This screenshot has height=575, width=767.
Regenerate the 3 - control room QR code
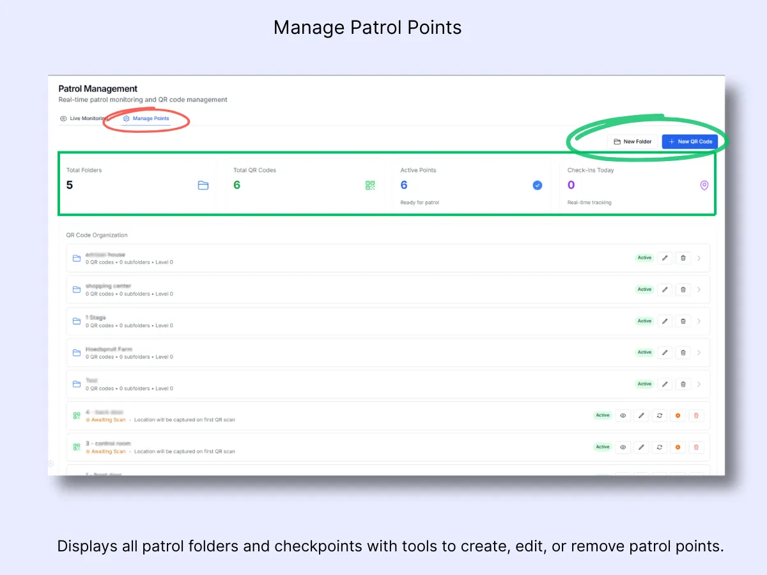[x=659, y=447]
